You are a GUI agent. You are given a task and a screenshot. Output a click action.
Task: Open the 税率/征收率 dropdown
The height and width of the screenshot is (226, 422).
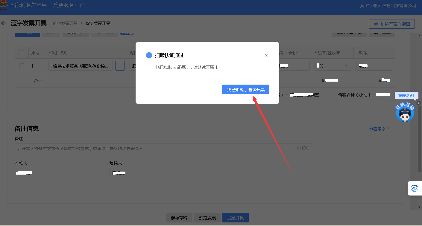tap(333, 66)
